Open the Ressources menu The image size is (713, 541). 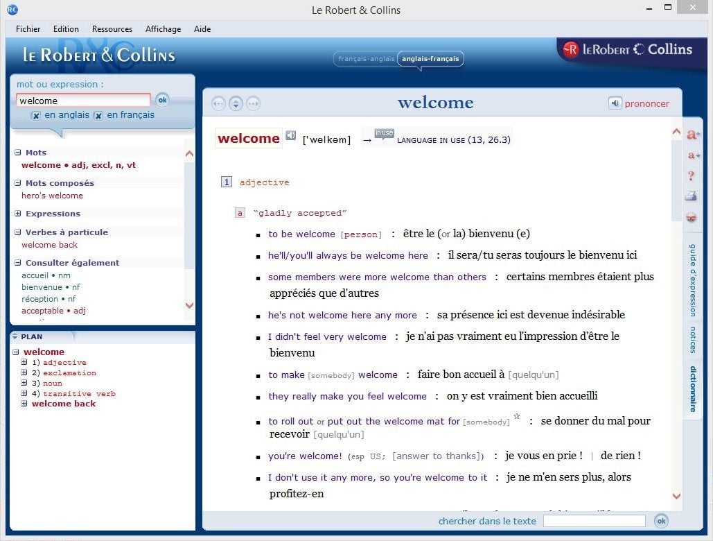pos(112,29)
